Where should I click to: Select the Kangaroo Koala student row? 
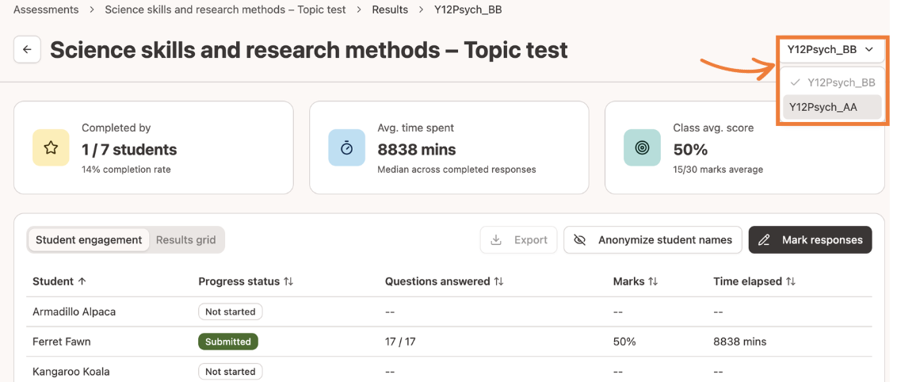[x=449, y=371]
